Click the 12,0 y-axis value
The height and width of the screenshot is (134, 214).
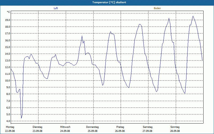(x=8, y=67)
